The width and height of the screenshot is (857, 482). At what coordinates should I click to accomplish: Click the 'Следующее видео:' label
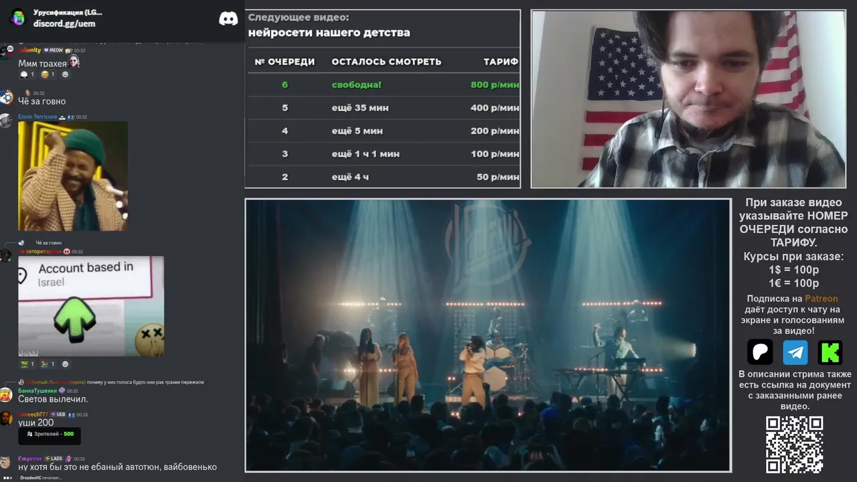[x=299, y=17]
